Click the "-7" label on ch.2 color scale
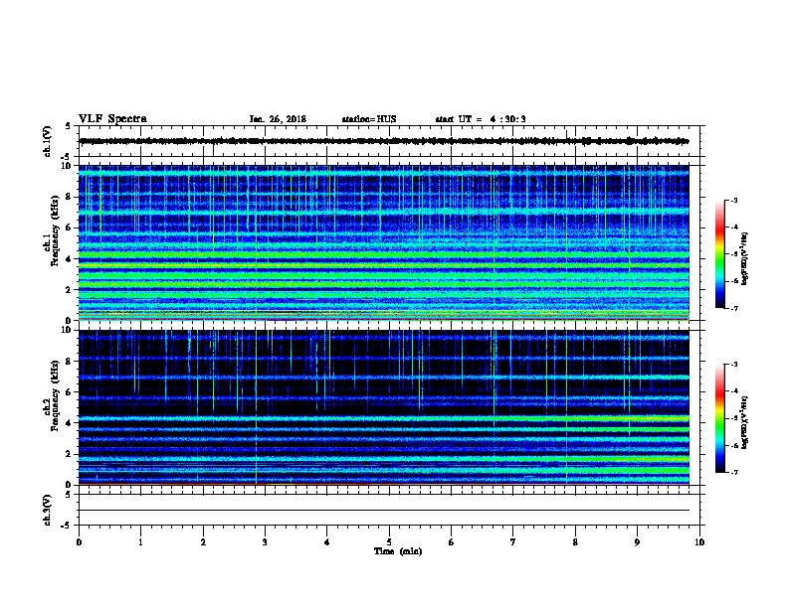This screenshot has width=788, height=608. click(734, 473)
